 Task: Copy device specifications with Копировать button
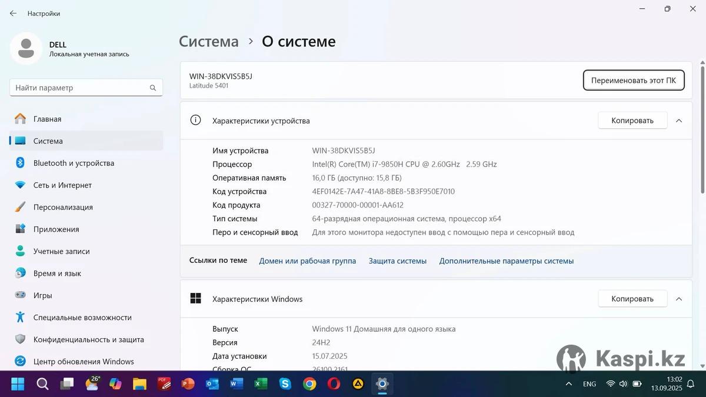tap(632, 121)
